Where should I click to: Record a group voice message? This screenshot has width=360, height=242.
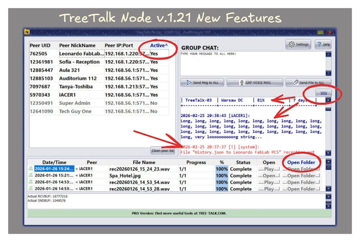254,82
